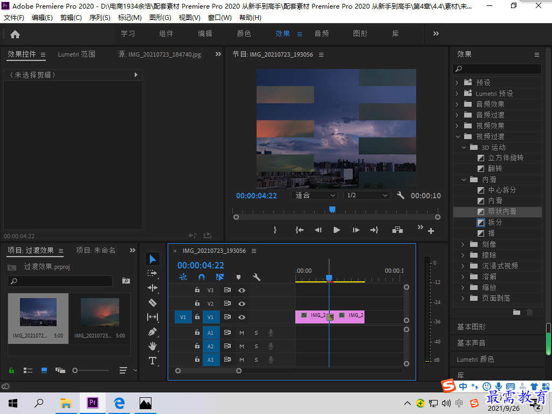Viewport: 552px width, 414px height.
Task: Click the Effects panel search field
Action: (x=497, y=68)
